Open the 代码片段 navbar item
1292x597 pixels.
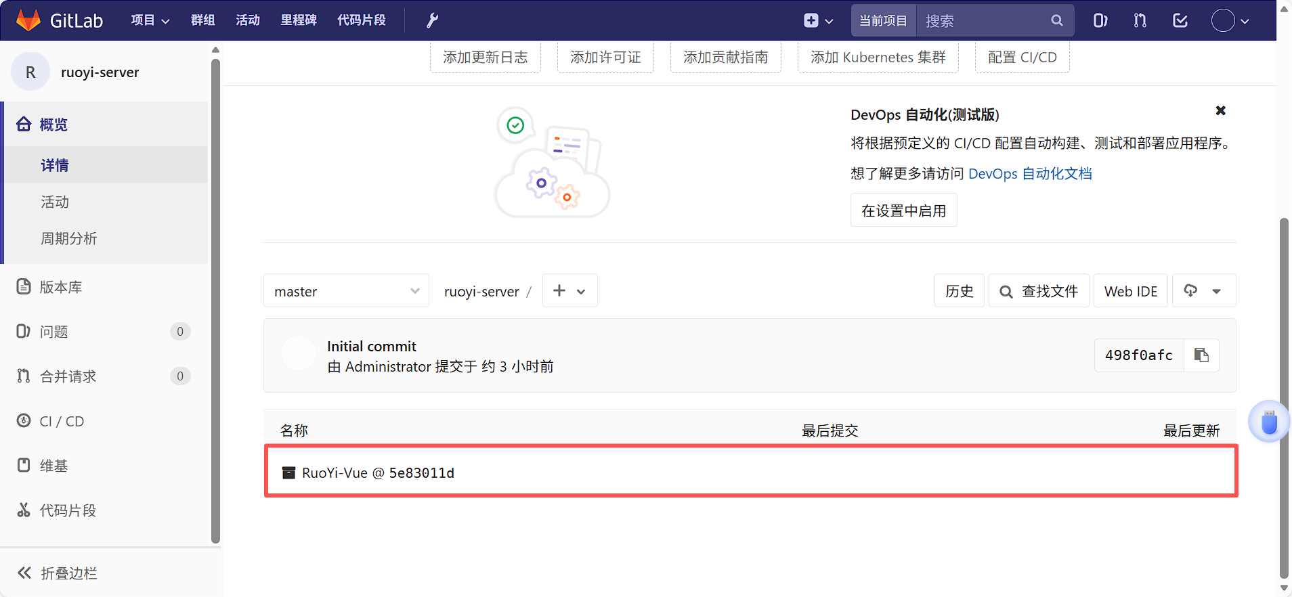tap(362, 20)
